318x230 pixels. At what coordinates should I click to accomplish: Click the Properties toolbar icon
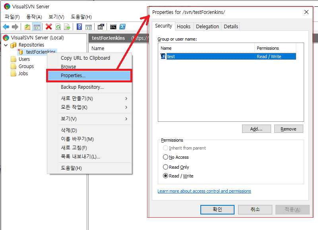pyautogui.click(x=101, y=27)
